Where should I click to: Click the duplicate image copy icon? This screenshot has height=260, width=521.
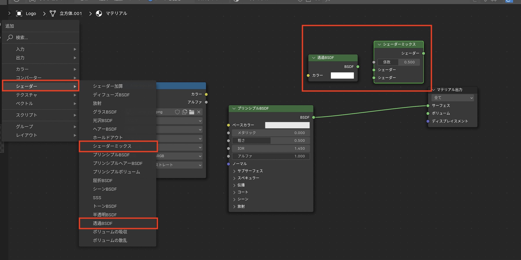[185, 112]
